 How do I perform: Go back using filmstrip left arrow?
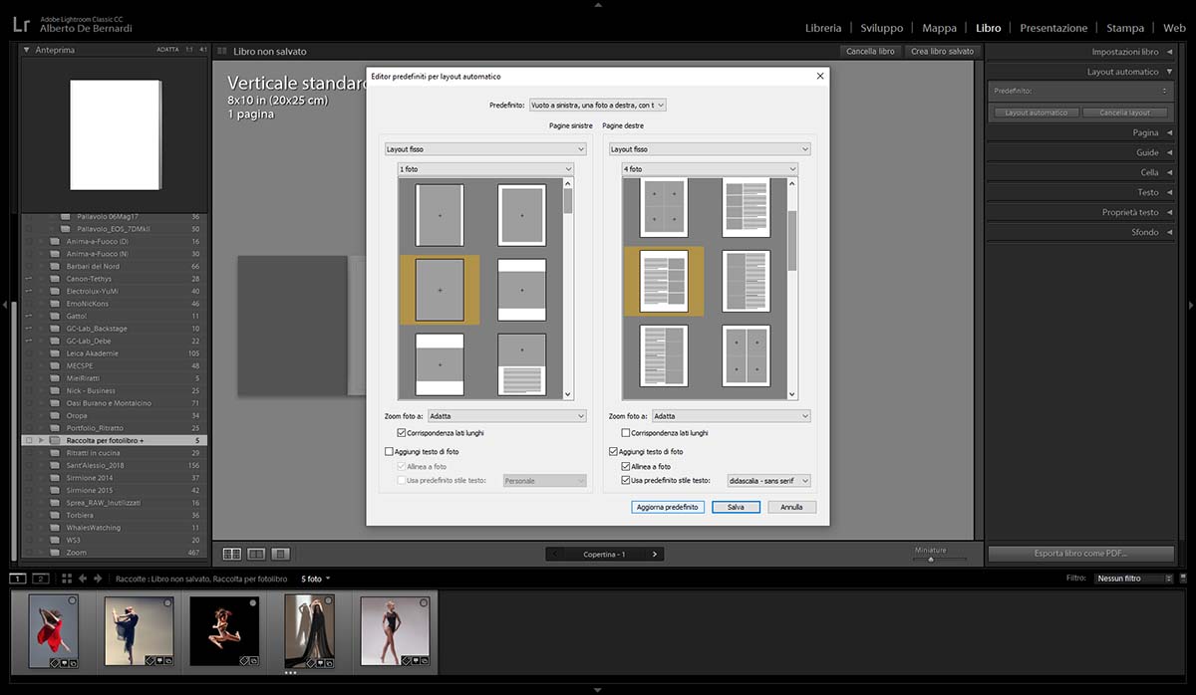[84, 579]
